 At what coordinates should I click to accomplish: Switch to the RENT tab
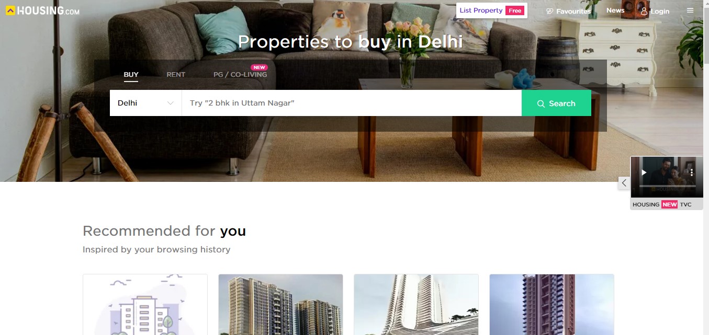click(x=176, y=74)
